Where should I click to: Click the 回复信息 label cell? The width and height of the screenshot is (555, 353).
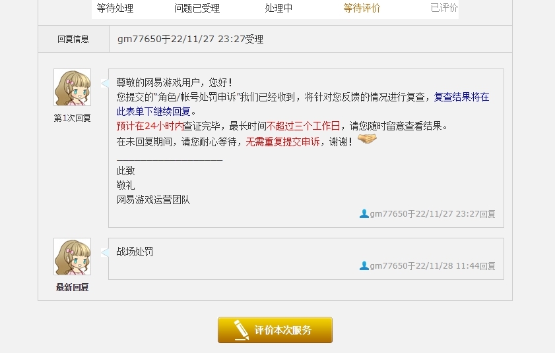(x=73, y=39)
